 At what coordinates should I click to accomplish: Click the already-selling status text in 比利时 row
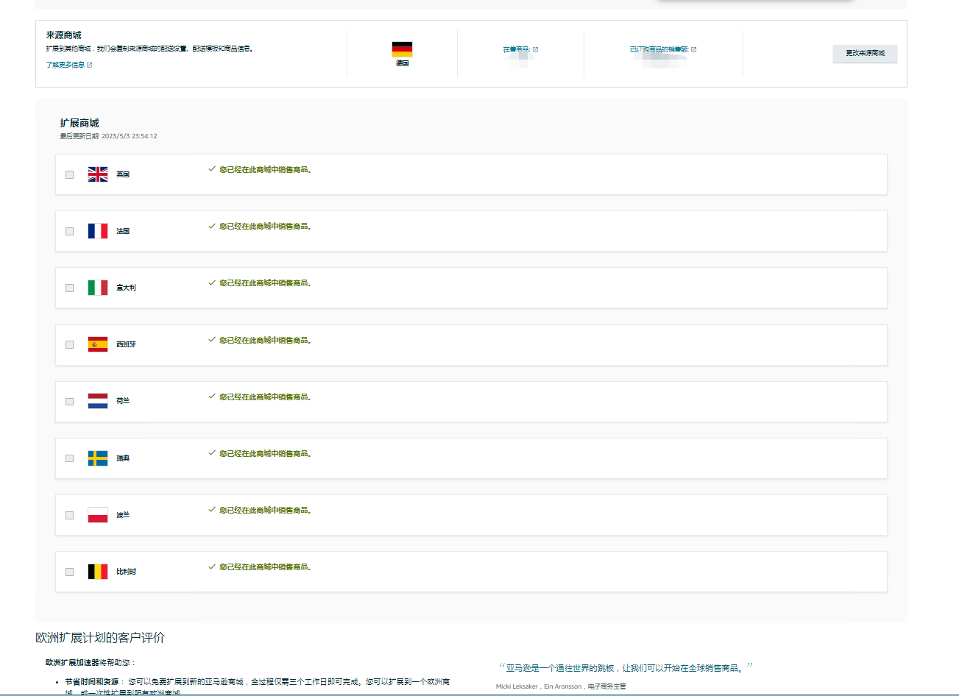click(265, 567)
